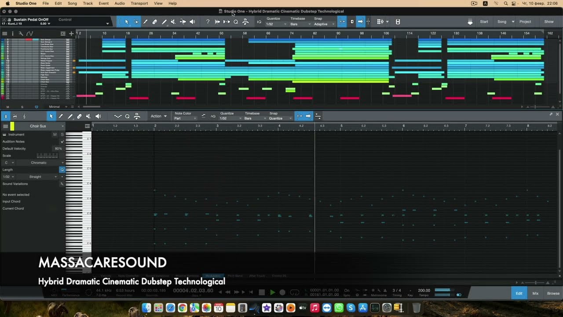Open the Song menu in menu bar

(72, 4)
